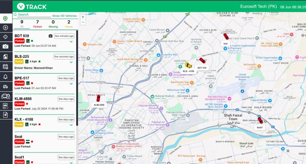This screenshot has height=164, width=306.
Task: Open the camera section in left sidebar
Action: point(5,47)
